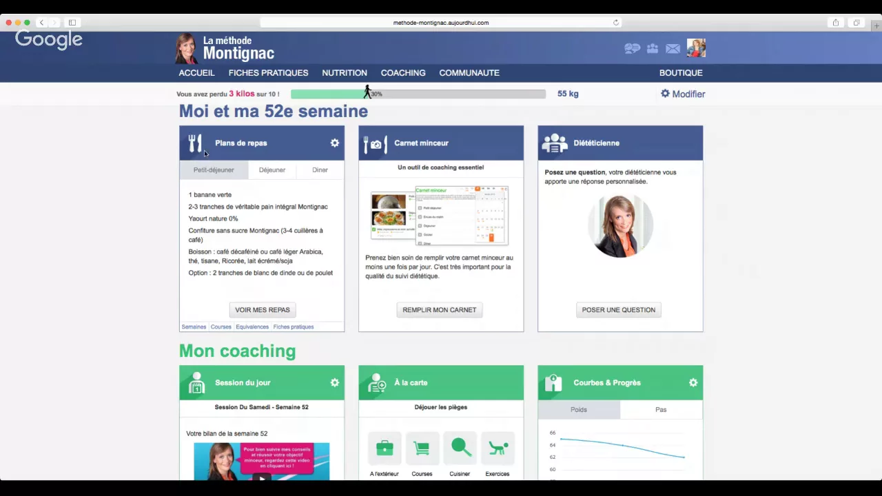Screen dimensions: 882x496
Task: Click the fork and knife Plans de repas icon
Action: [x=195, y=143]
